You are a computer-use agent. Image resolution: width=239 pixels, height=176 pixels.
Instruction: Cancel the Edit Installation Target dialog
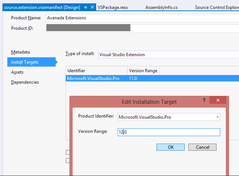click(x=202, y=147)
